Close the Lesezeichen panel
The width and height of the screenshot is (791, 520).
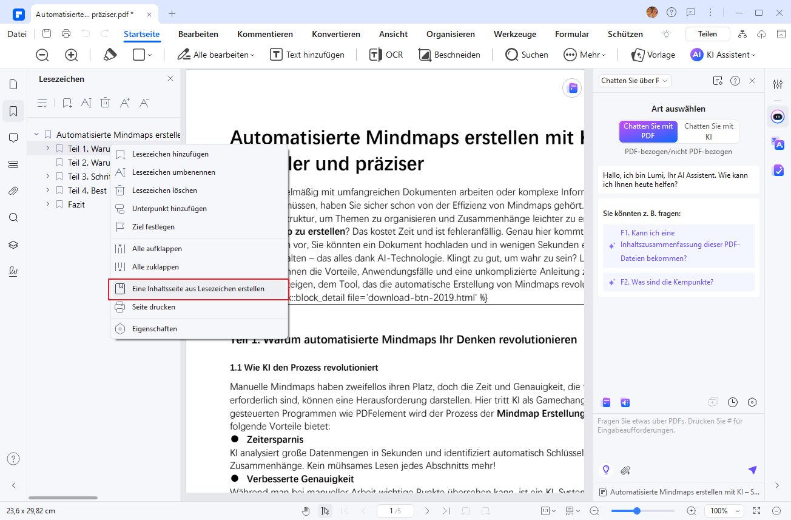pyautogui.click(x=170, y=79)
